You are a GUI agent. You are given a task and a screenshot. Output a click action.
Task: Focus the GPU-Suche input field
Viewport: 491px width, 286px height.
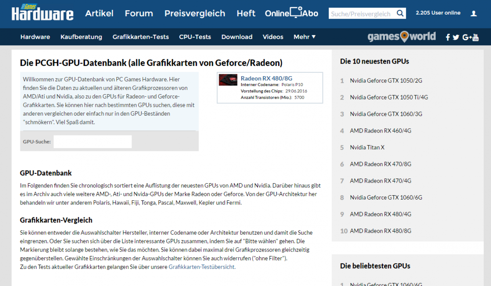pos(92,142)
